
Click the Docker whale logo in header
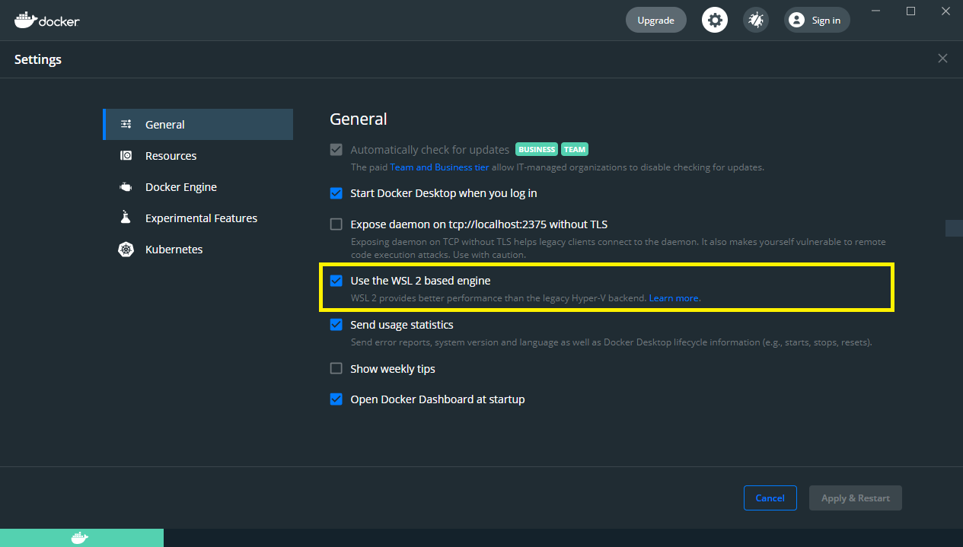pyautogui.click(x=46, y=20)
